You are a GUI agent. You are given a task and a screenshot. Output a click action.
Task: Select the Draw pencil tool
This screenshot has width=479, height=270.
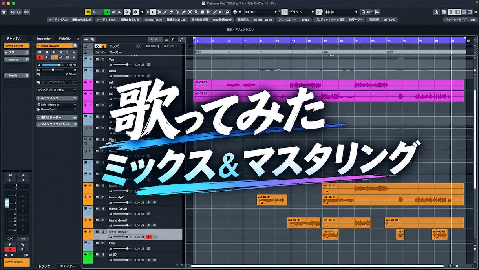(x=165, y=12)
